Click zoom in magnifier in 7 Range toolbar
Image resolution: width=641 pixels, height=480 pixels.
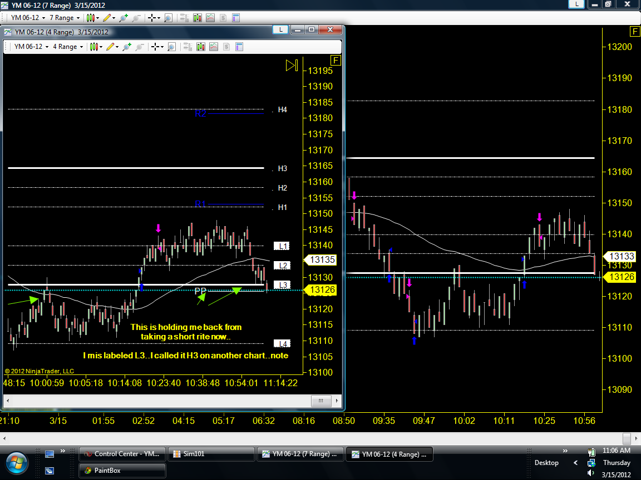coord(124,18)
